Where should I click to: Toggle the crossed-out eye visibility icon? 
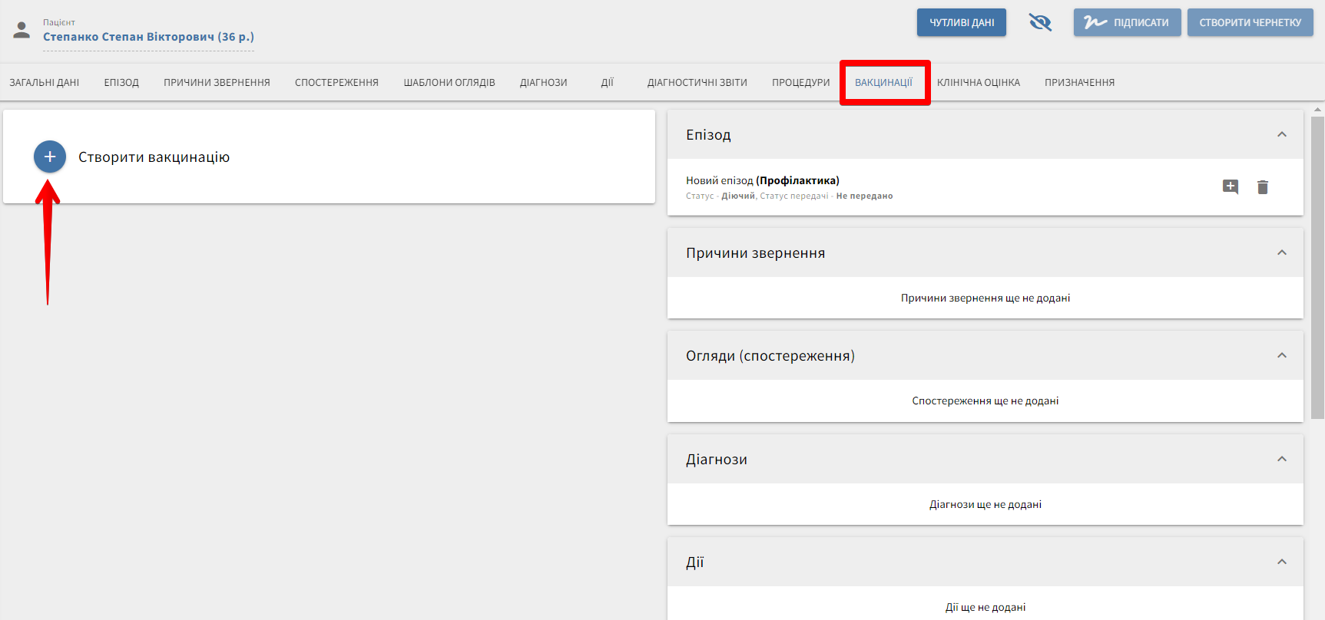pyautogui.click(x=1039, y=22)
